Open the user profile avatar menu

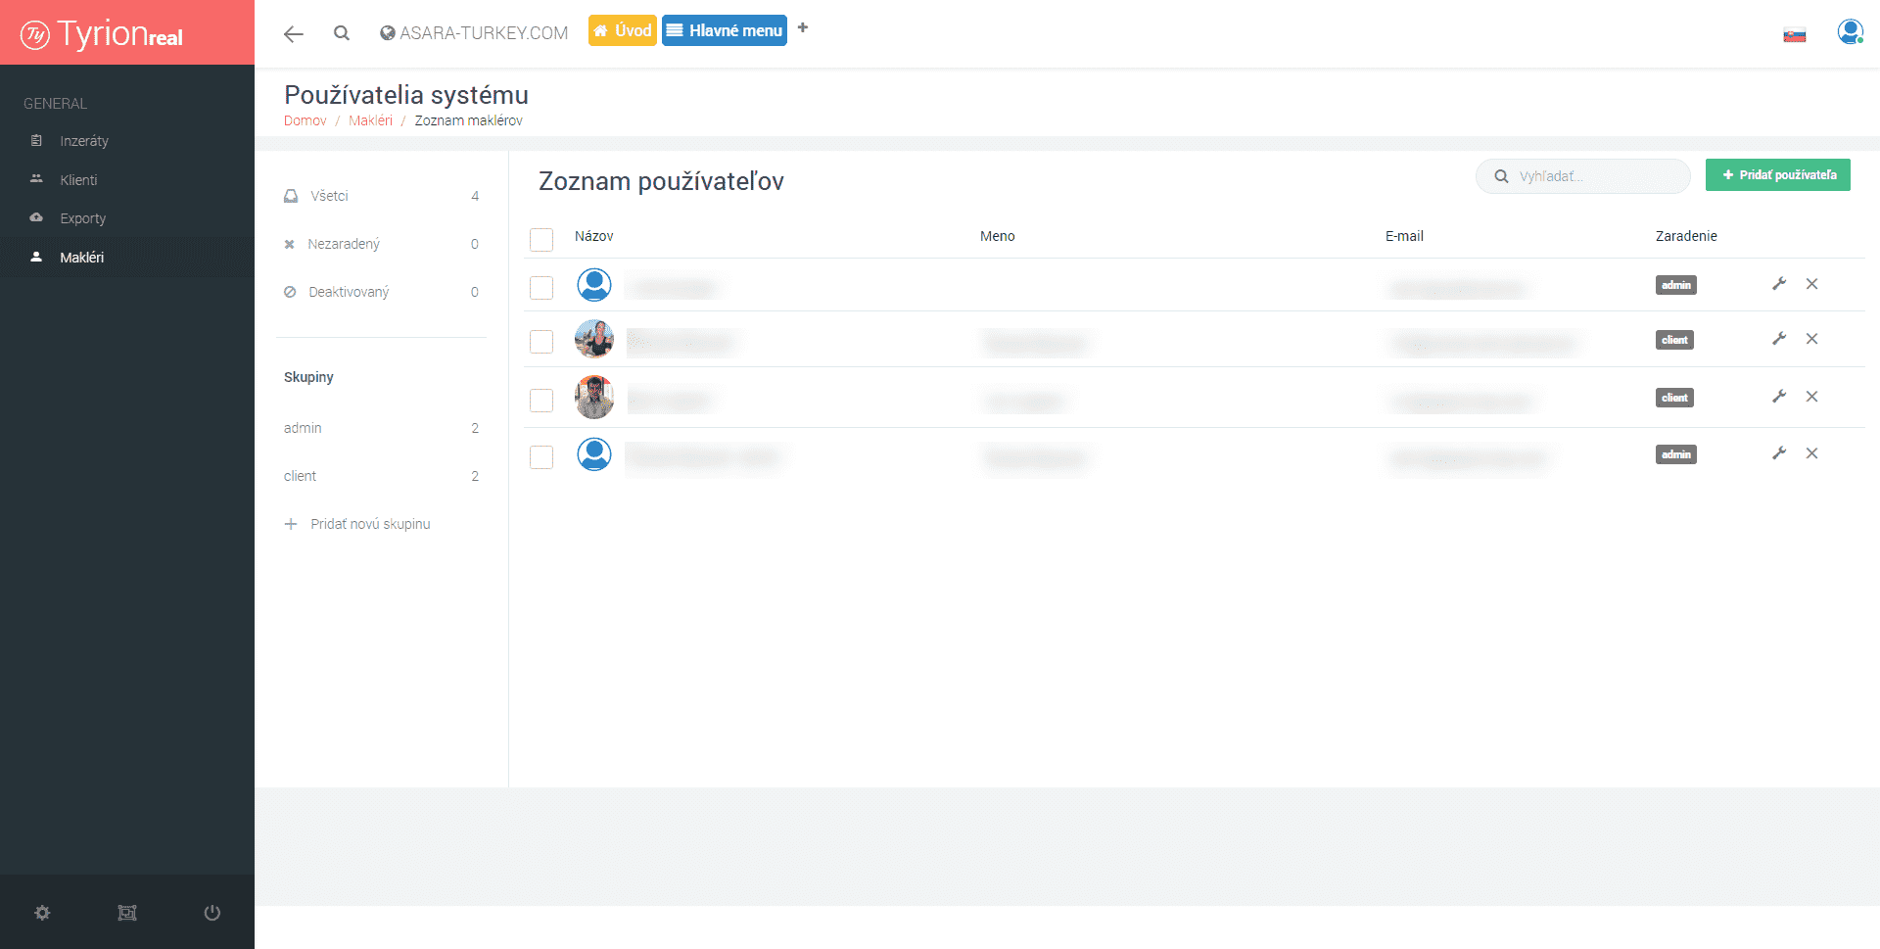1849,32
